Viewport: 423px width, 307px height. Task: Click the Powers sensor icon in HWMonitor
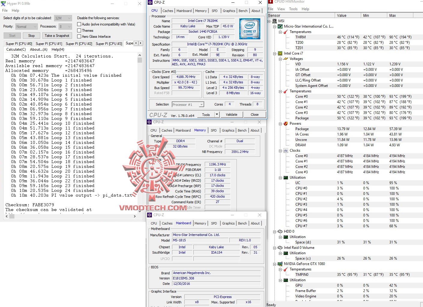coord(285,124)
